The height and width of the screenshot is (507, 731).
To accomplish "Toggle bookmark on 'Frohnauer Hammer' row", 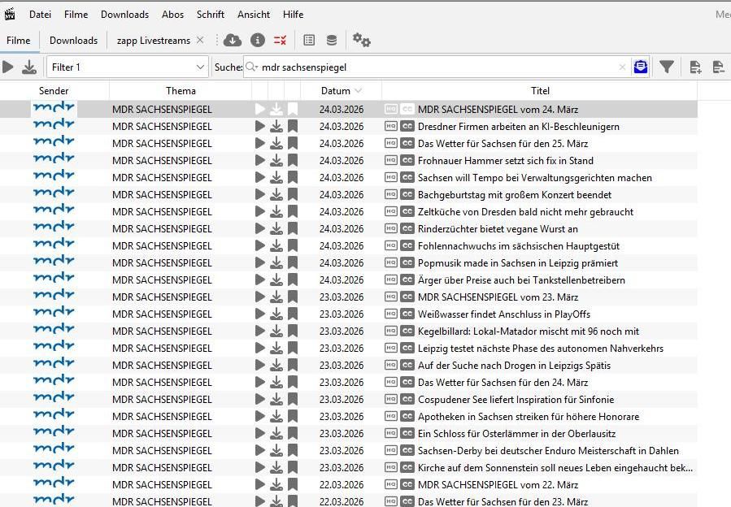I will click(292, 160).
